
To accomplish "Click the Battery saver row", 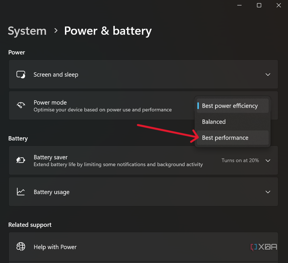I will pyautogui.click(x=105, y=160).
